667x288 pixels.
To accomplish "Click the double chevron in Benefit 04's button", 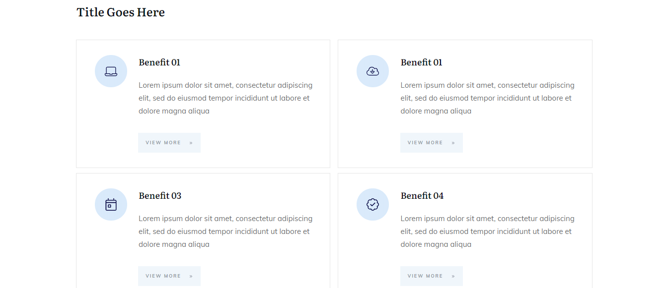I will (x=453, y=276).
